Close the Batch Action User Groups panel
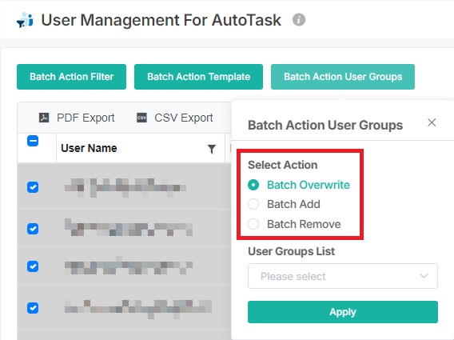Viewport: 454px width, 340px height. coord(432,122)
